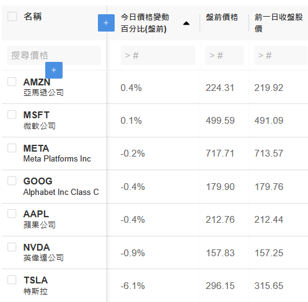Check the TSLA row checkbox

(x=12, y=280)
